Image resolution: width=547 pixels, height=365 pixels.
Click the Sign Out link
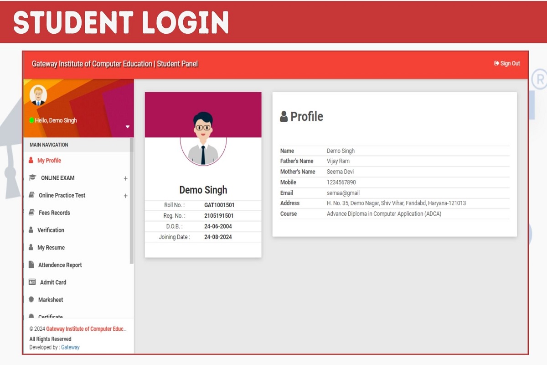507,63
